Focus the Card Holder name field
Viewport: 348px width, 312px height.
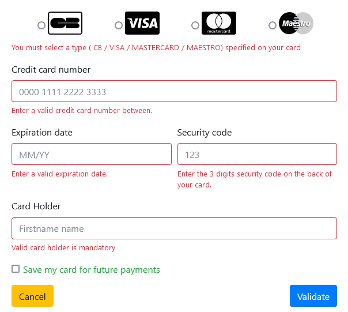point(174,228)
